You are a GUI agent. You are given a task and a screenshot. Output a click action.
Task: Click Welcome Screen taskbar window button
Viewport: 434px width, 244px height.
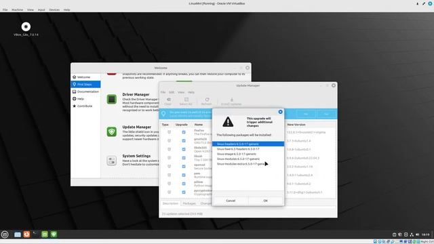coord(45,235)
